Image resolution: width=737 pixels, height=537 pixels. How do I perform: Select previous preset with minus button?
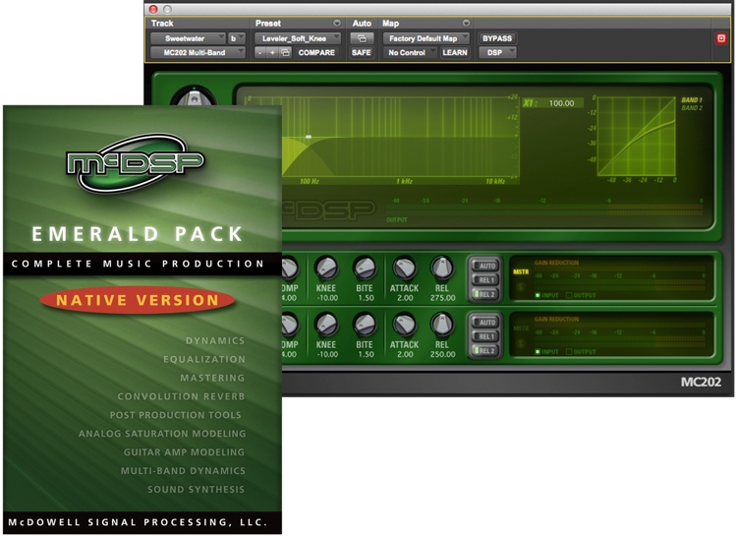(260, 53)
